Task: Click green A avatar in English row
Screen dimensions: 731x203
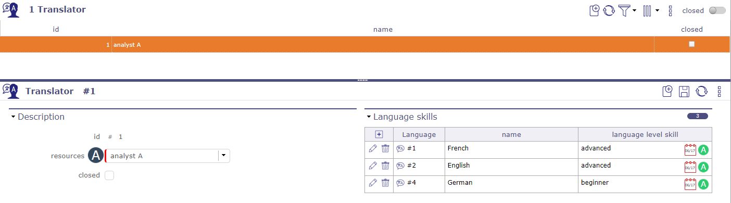Action: (x=703, y=168)
